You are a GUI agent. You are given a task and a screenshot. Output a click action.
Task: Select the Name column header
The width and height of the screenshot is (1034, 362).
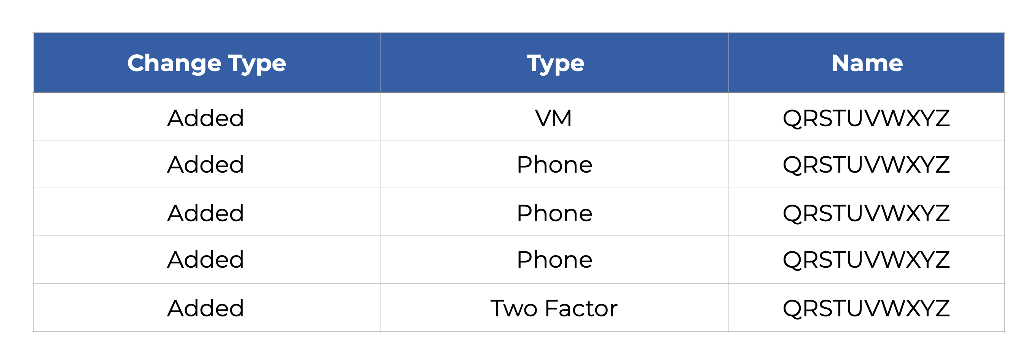(867, 63)
